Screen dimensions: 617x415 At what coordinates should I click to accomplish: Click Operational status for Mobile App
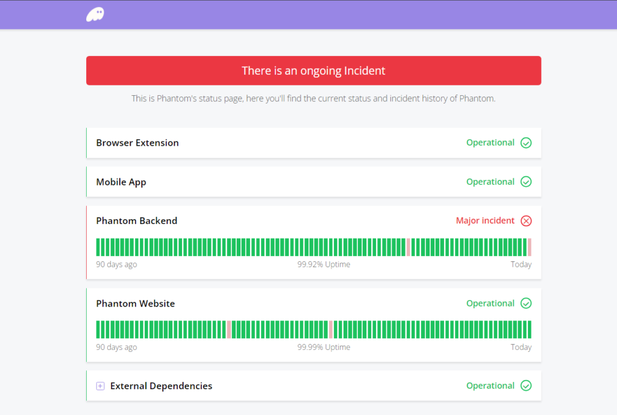(490, 182)
